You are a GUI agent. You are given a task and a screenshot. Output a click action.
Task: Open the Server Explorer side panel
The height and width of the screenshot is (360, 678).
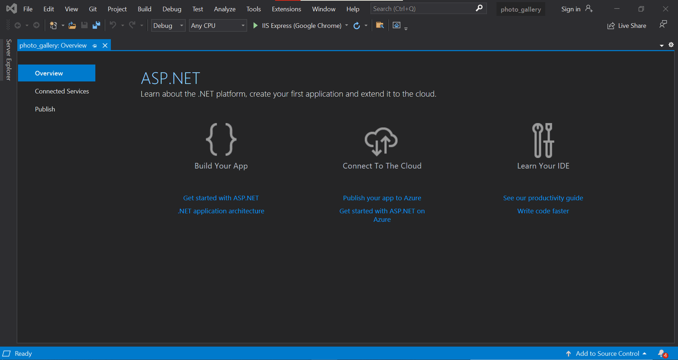point(9,60)
